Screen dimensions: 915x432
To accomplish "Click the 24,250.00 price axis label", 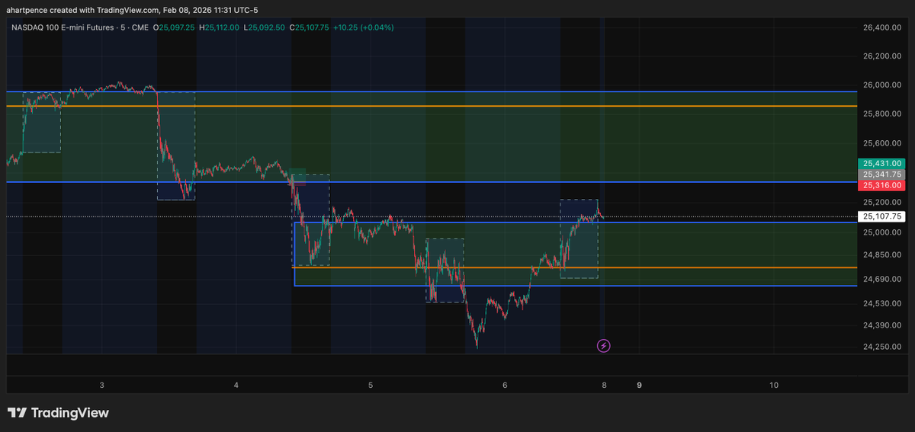I will pyautogui.click(x=883, y=347).
